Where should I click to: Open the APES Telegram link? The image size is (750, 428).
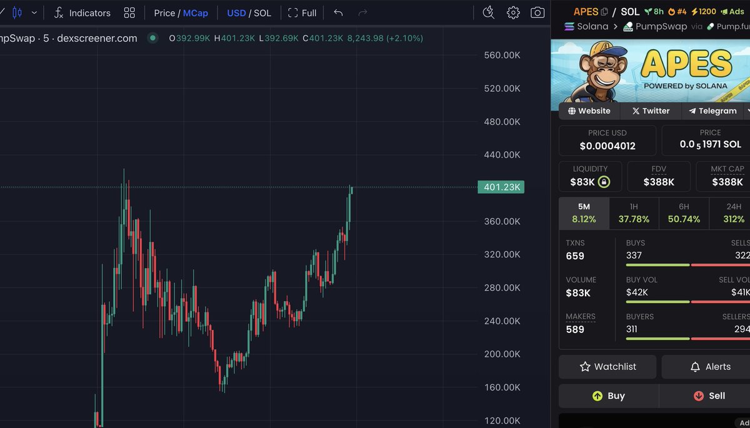tap(712, 111)
